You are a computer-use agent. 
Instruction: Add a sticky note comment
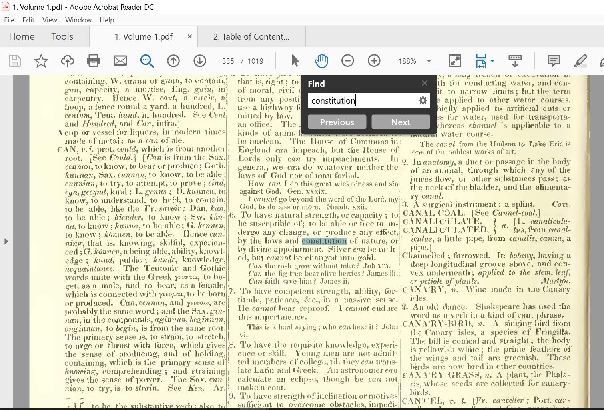(x=553, y=61)
